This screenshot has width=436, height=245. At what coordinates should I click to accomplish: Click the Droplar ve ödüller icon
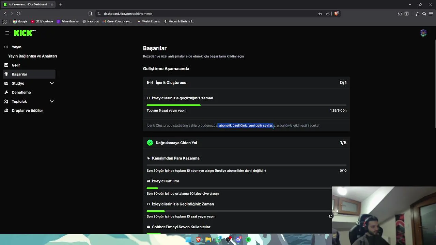coord(6,111)
